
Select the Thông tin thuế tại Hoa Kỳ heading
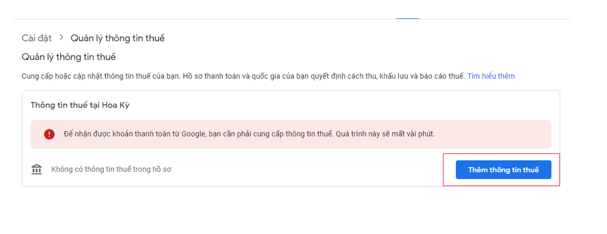tap(81, 105)
